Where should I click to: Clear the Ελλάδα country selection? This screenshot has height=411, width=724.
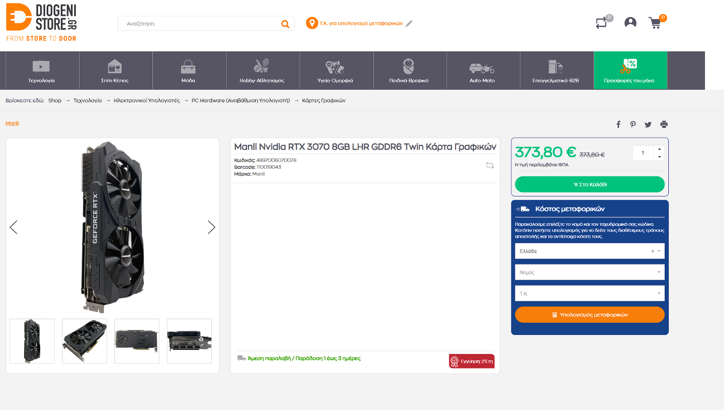653,251
